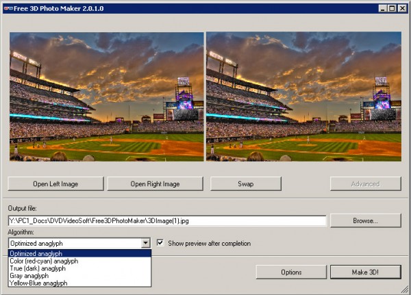This screenshot has height=295, width=411.
Task: Click the right stadium image preview
Action: (303, 97)
